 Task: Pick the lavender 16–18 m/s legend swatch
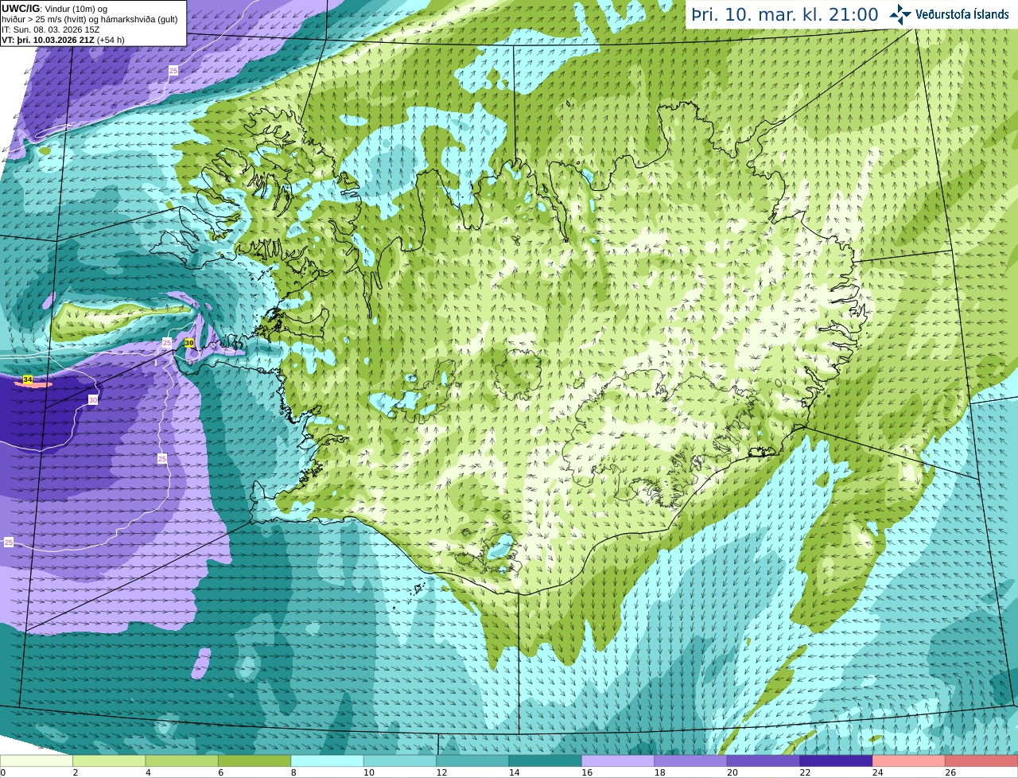[x=619, y=760]
